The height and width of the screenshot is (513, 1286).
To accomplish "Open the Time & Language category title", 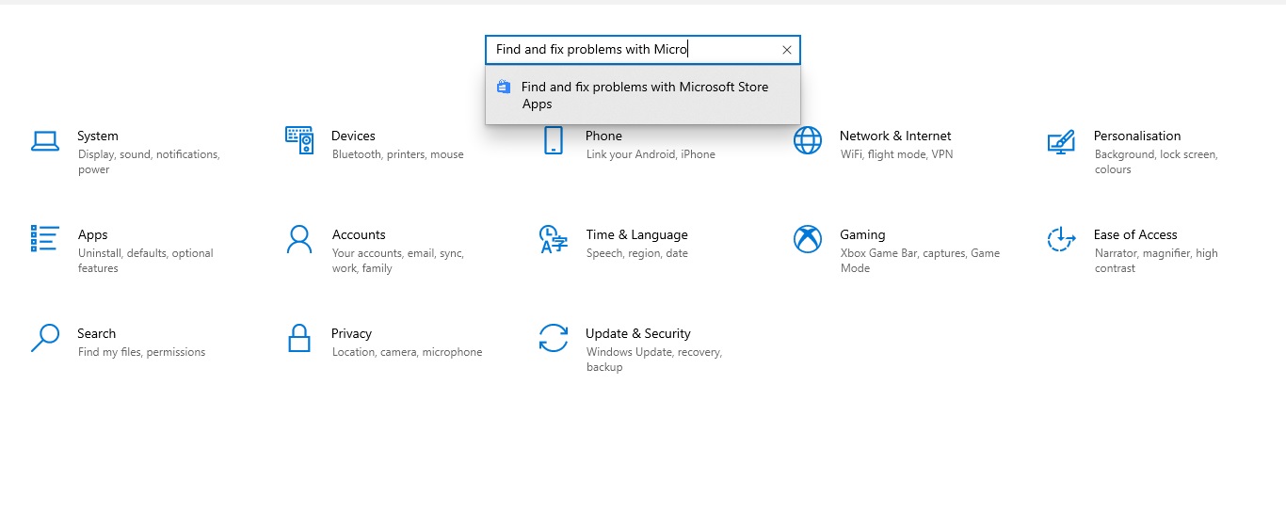I will pos(636,234).
